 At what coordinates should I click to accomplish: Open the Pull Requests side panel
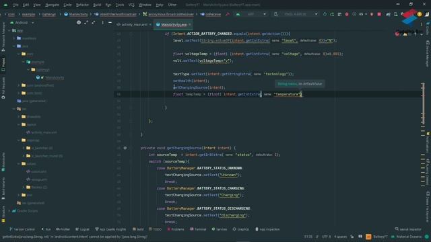3,88
